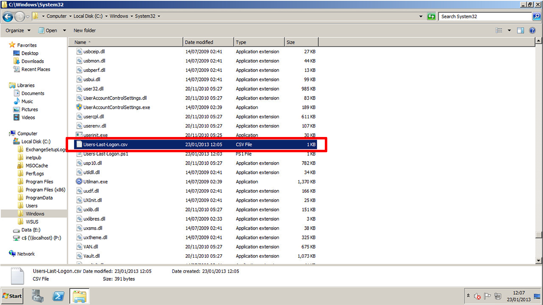This screenshot has width=543, height=305.
Task: Open the Start menu
Action: 11,296
